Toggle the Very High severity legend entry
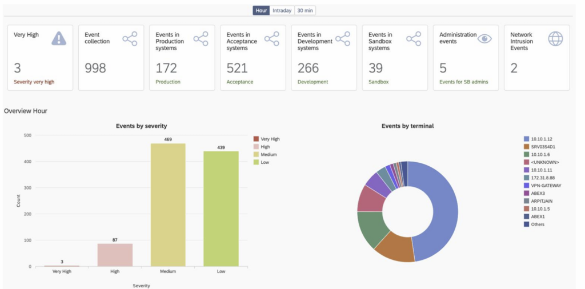The height and width of the screenshot is (289, 585). tap(270, 139)
